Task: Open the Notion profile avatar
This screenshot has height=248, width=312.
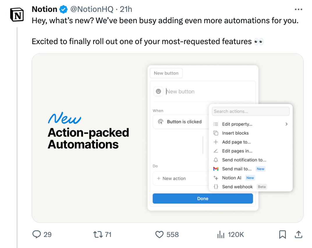Action: (x=17, y=15)
